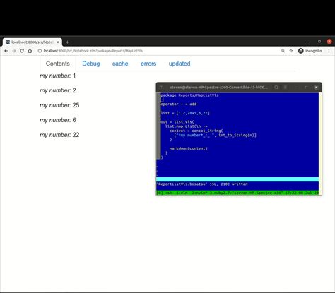
Task: Close the terminal window
Action: pyautogui.click(x=316, y=88)
